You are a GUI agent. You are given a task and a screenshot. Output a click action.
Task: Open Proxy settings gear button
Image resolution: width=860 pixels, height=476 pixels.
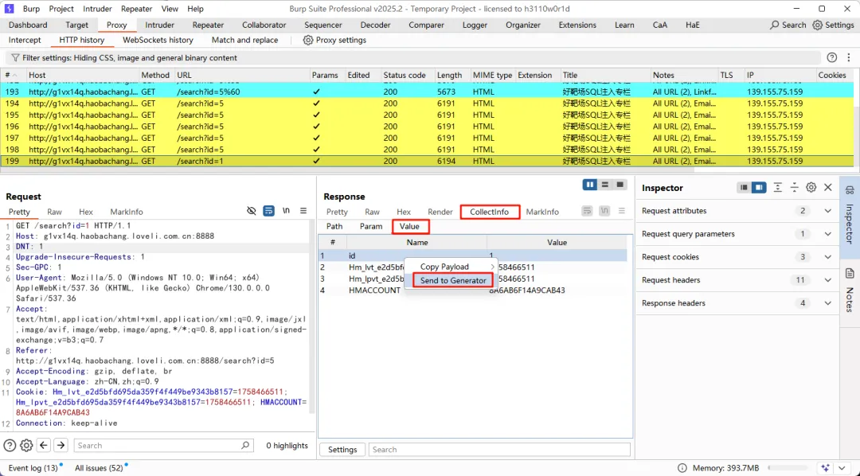334,40
